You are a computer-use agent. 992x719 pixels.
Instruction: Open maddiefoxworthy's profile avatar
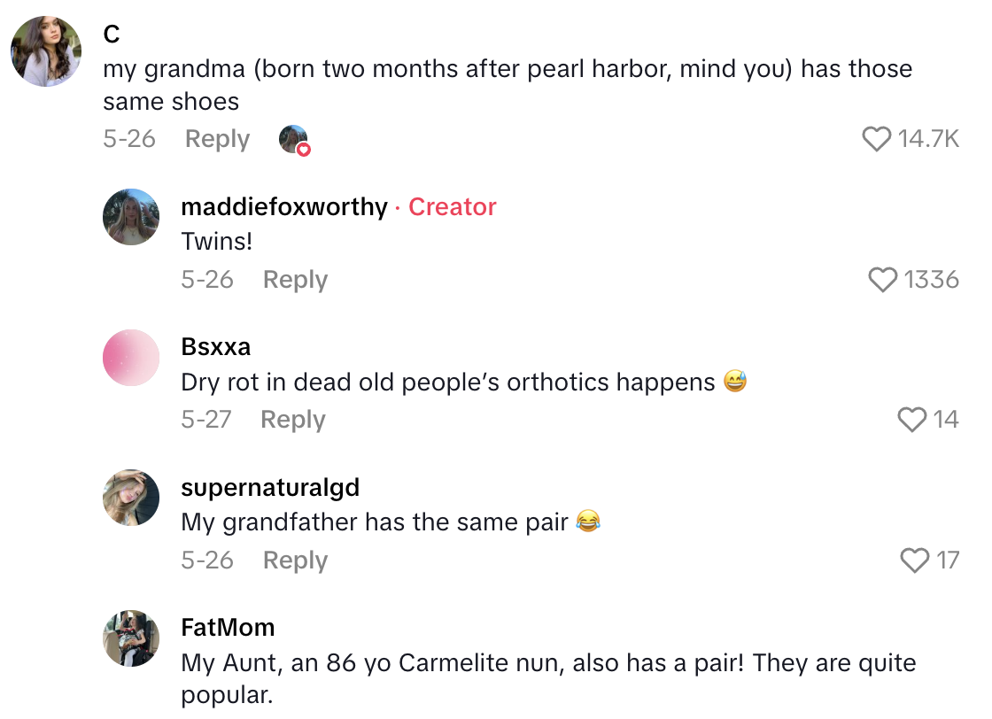[x=131, y=217]
